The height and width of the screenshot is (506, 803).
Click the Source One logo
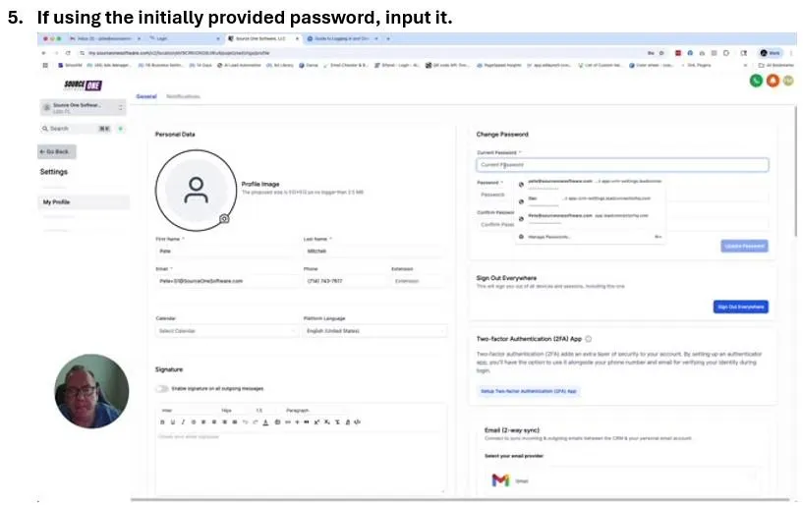click(x=83, y=85)
